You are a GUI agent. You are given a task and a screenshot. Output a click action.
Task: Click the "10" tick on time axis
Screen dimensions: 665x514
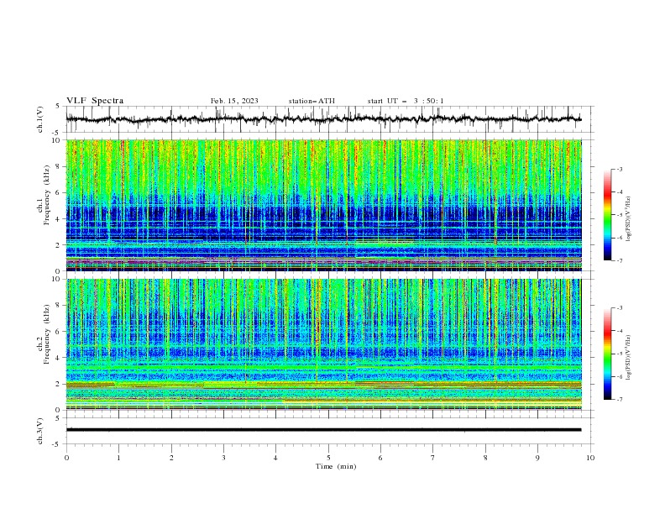[x=590, y=458]
